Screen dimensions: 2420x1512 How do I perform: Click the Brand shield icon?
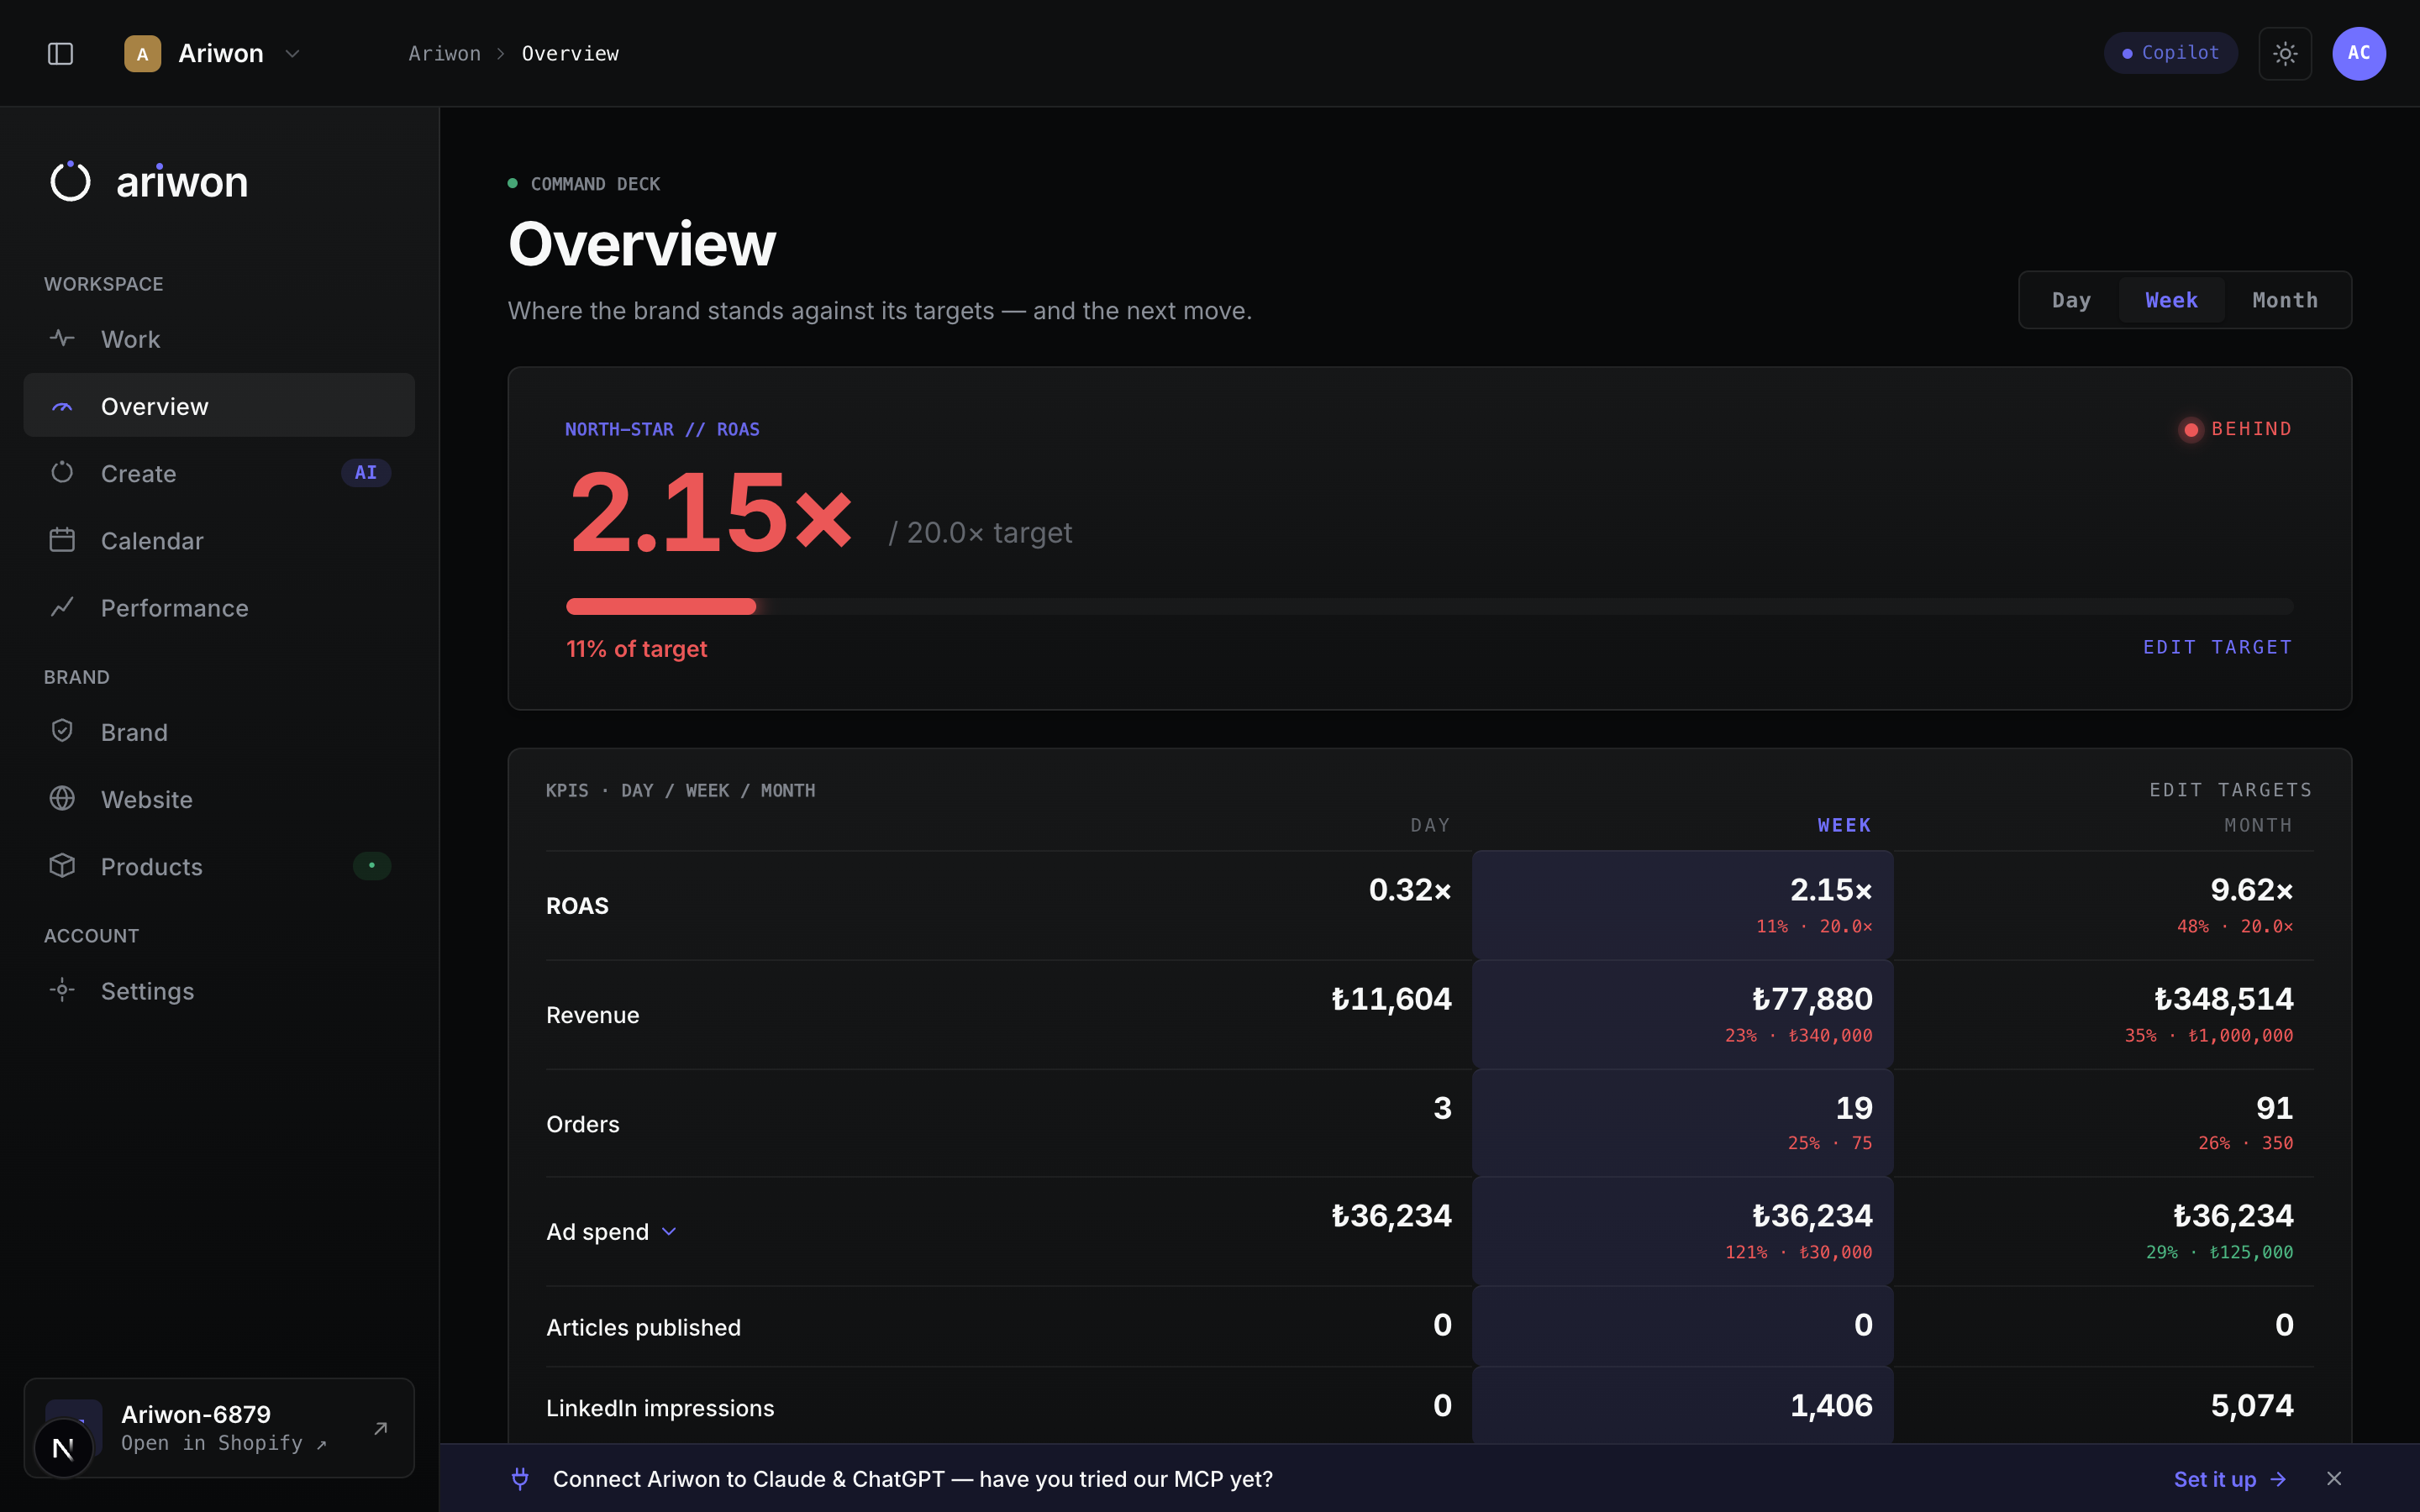62,731
